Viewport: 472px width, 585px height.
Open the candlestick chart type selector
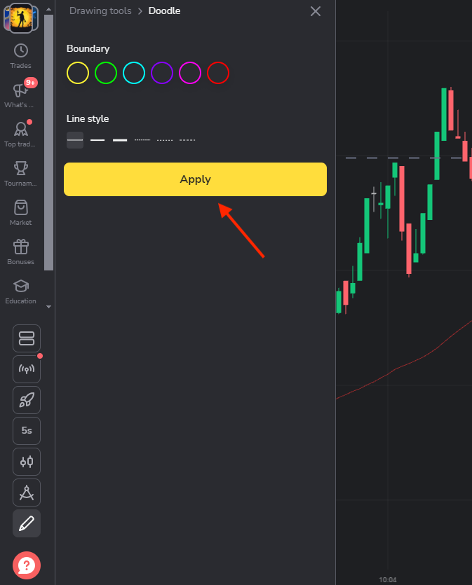point(27,462)
